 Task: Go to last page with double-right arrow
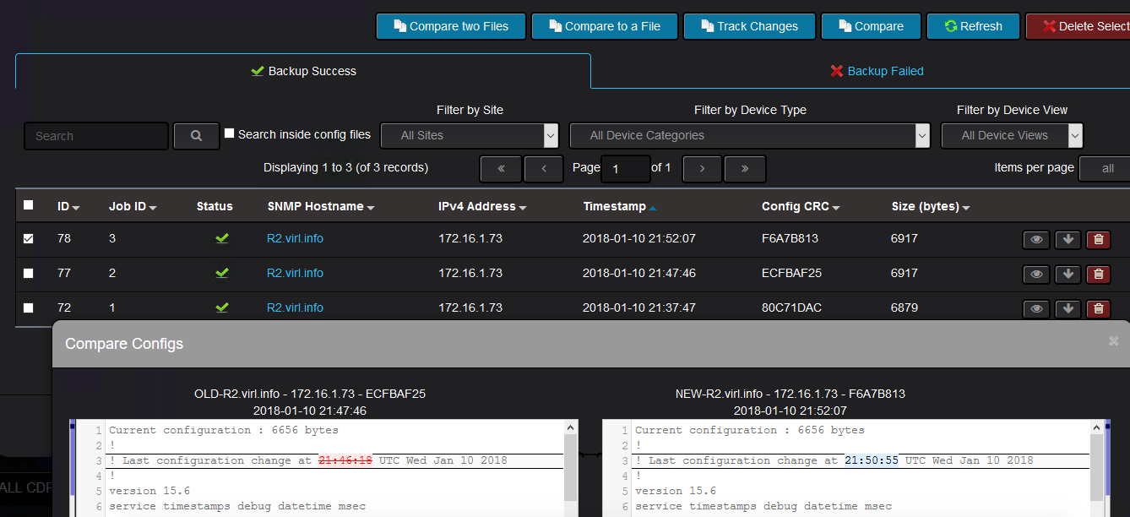(x=745, y=169)
